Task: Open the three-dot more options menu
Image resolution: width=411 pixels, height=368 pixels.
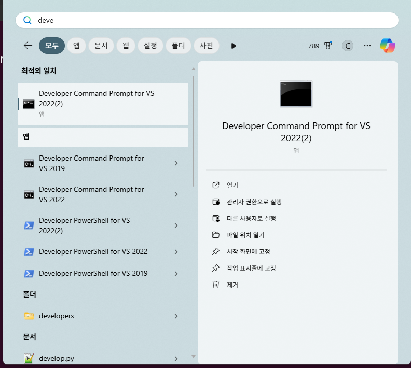Action: [x=367, y=46]
